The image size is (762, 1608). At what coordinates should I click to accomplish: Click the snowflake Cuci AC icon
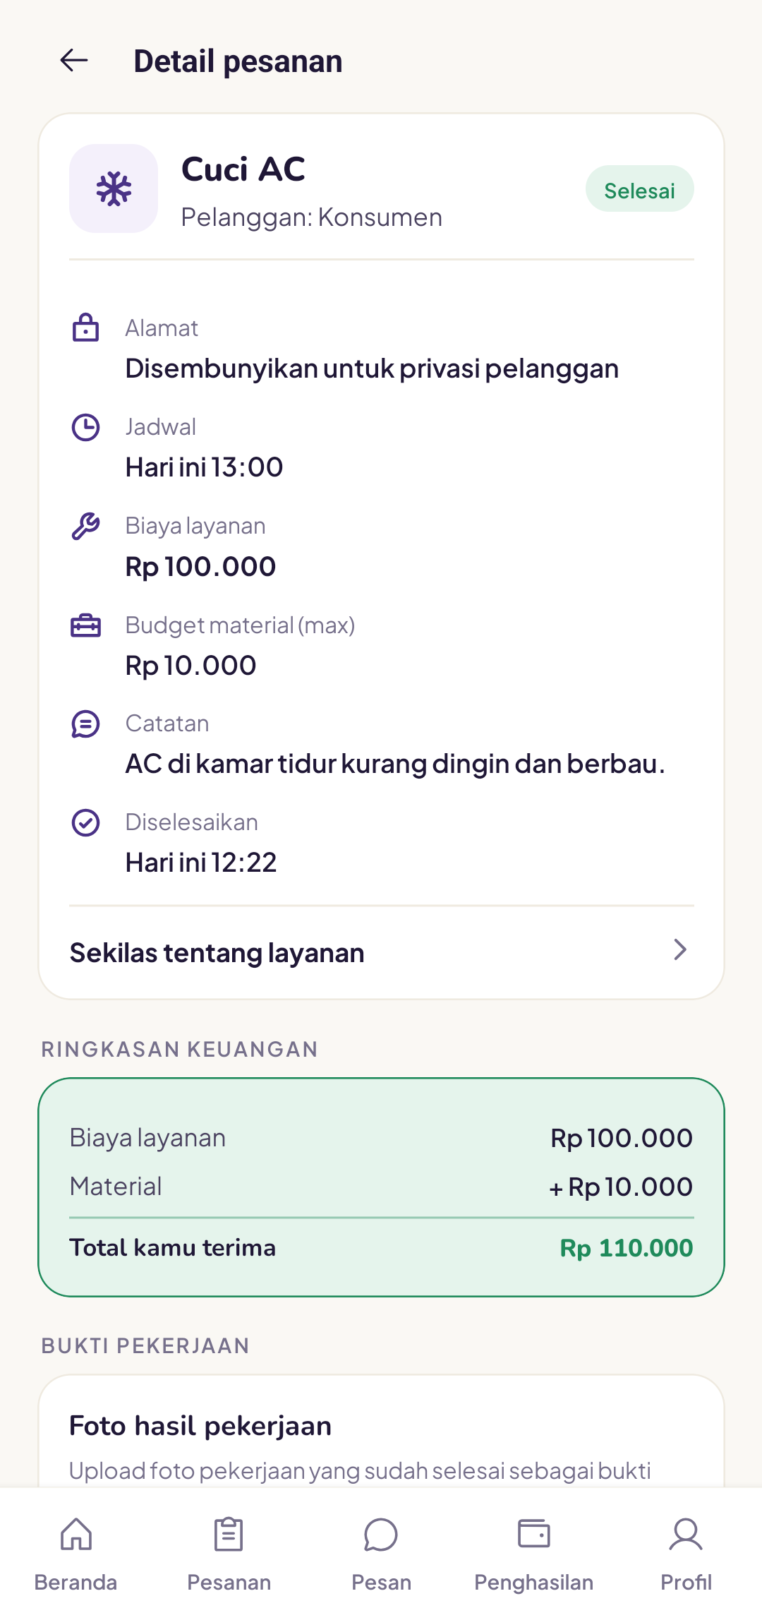[x=114, y=188]
